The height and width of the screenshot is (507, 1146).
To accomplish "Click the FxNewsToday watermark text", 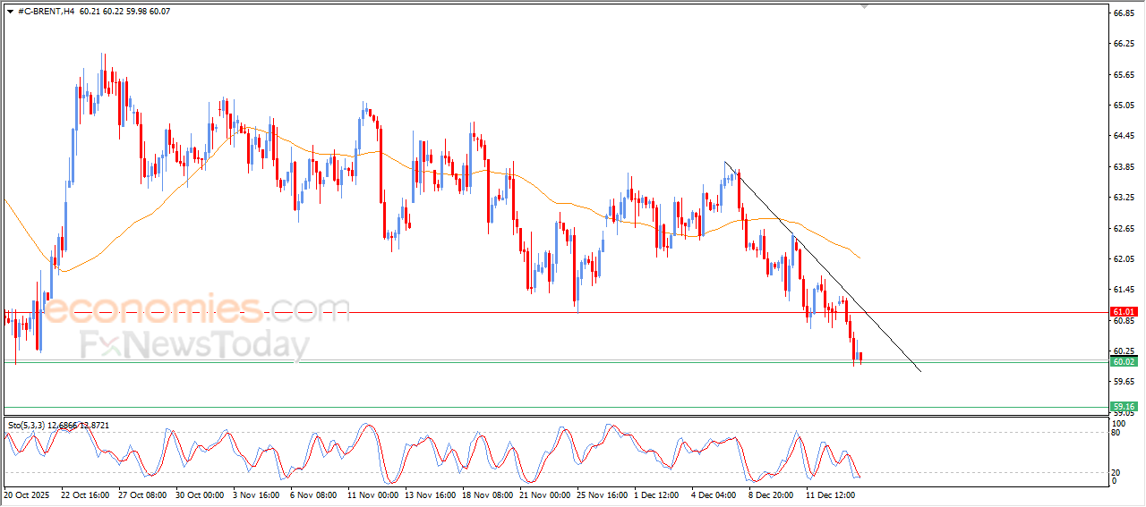I will (x=194, y=345).
